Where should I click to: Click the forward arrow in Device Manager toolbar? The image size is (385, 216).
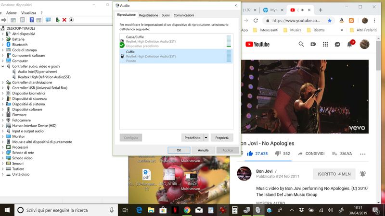(4, 20)
